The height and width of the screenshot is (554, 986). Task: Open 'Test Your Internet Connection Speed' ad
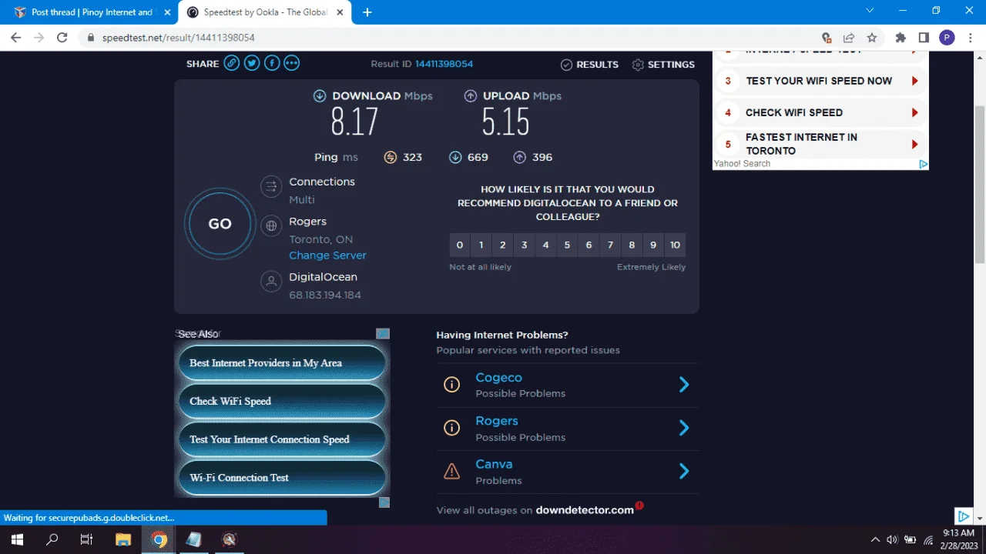(x=282, y=439)
